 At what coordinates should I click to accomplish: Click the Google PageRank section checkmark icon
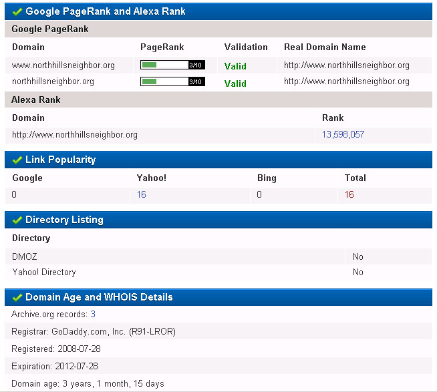[x=17, y=11]
